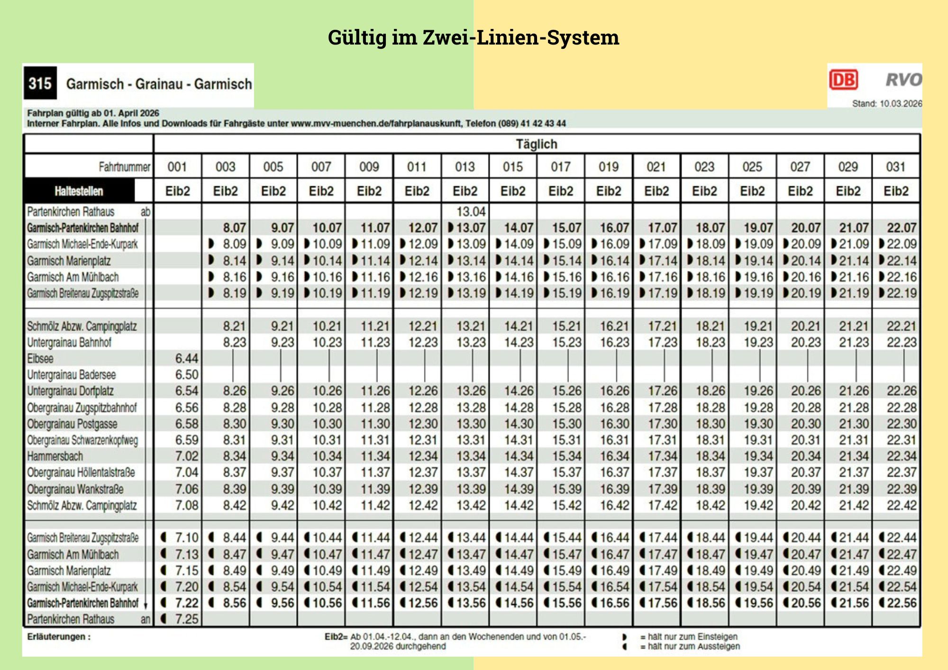948x670 pixels.
Task: Click title Gültig im Zwei-Linien-System
Action: click(x=473, y=37)
